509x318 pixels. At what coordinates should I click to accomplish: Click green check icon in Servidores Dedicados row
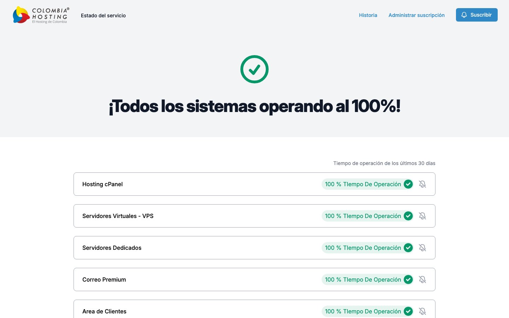(x=408, y=248)
